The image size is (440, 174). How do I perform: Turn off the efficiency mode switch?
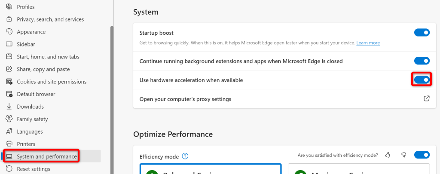[422, 155]
